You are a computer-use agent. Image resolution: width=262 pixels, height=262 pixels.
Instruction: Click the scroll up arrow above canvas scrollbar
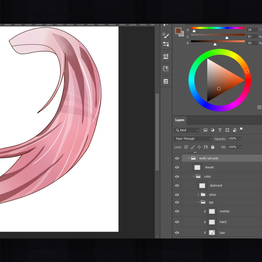tap(157, 25)
